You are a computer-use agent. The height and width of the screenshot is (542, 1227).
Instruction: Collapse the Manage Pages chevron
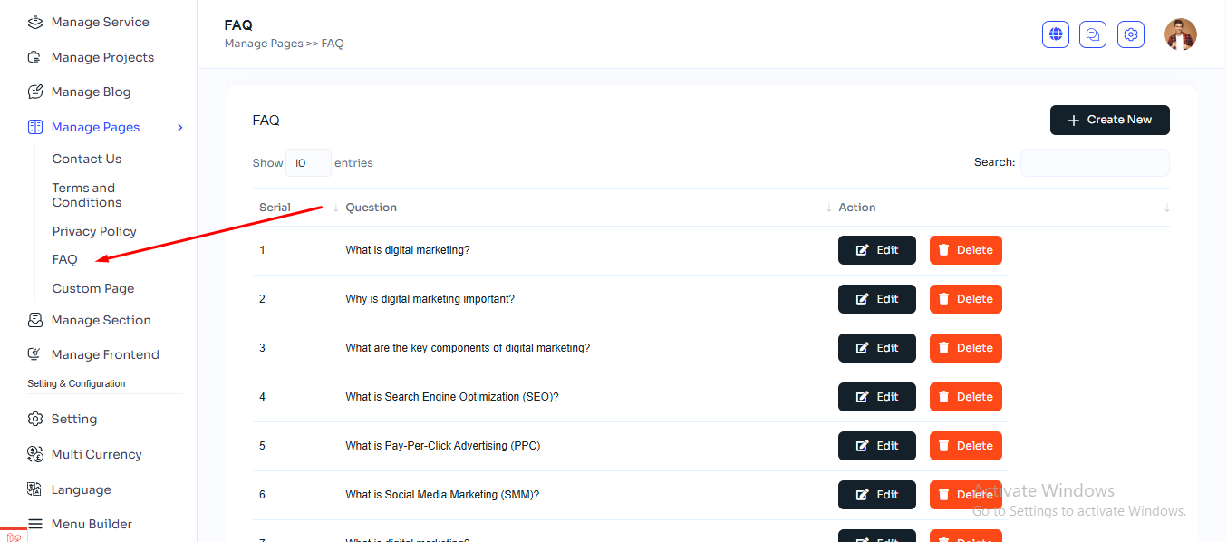(x=180, y=127)
